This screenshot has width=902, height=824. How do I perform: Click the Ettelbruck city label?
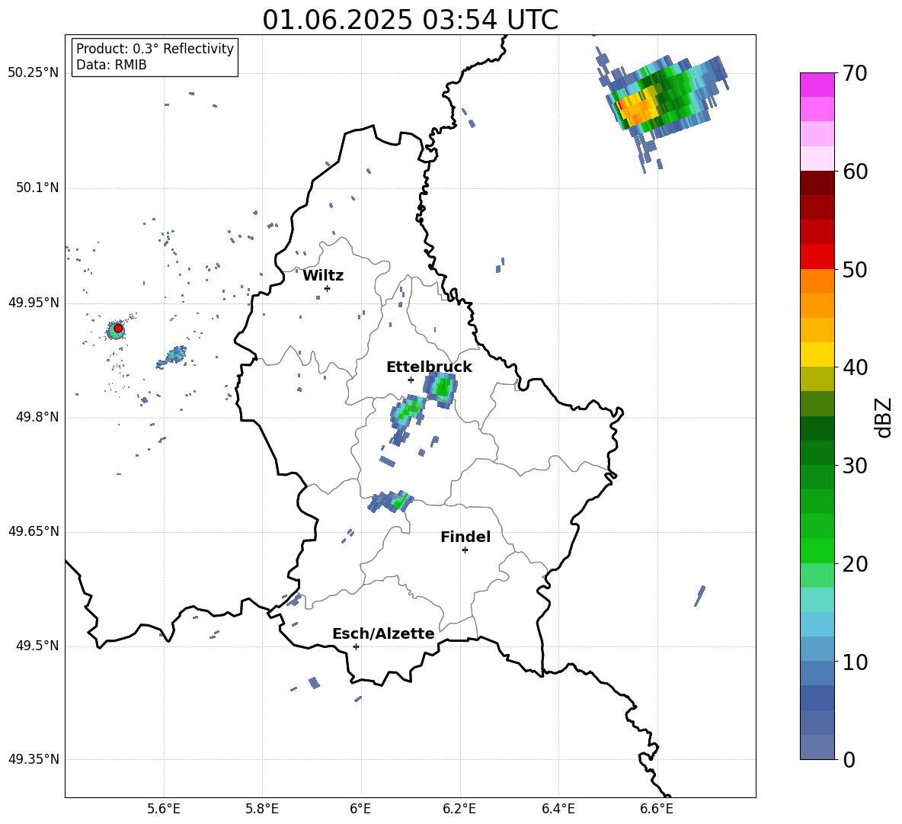click(x=429, y=367)
